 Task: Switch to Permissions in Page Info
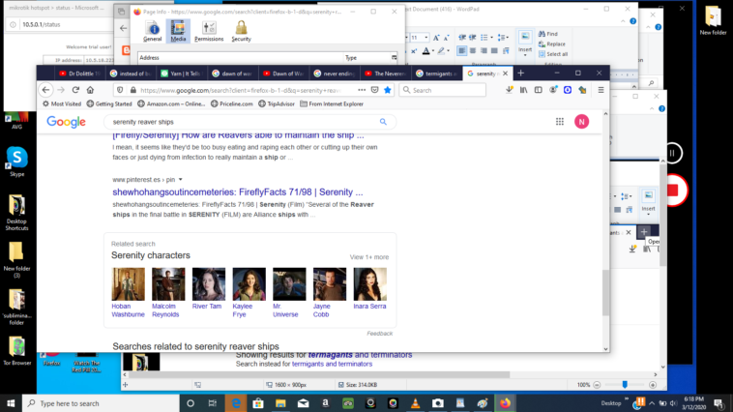coord(209,31)
